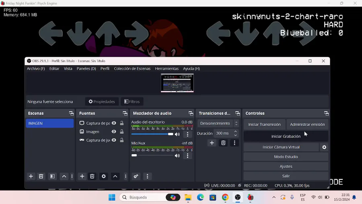Decrease Duración value with down arrow
Viewport: 362px width, 204px height.
(235, 135)
